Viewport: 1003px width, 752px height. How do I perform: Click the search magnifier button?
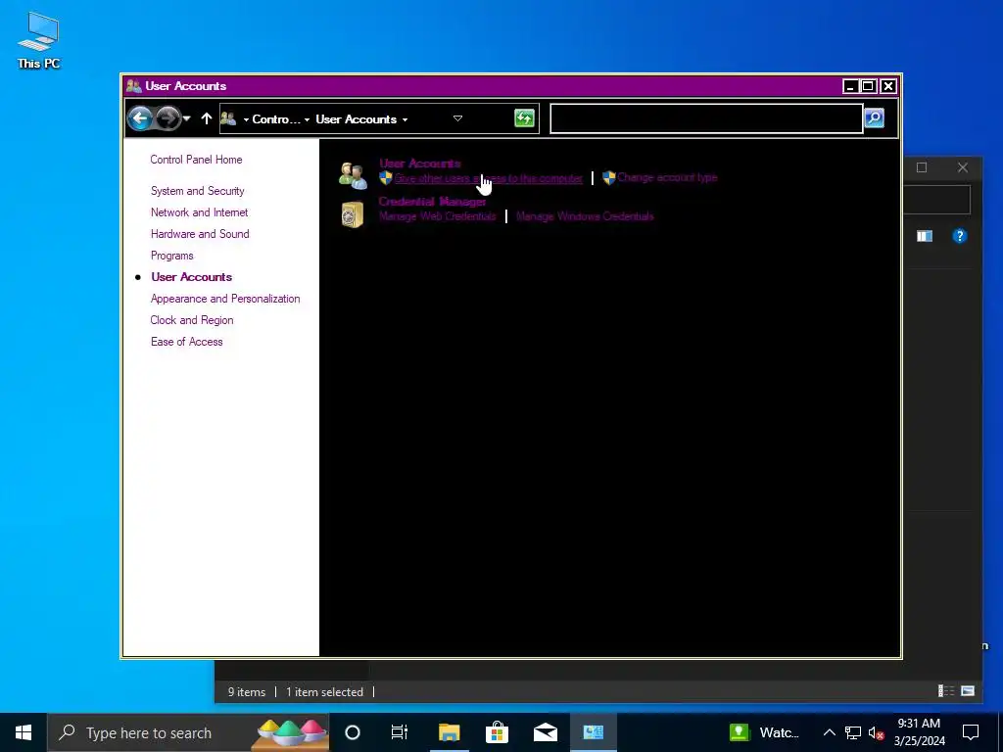coord(875,118)
